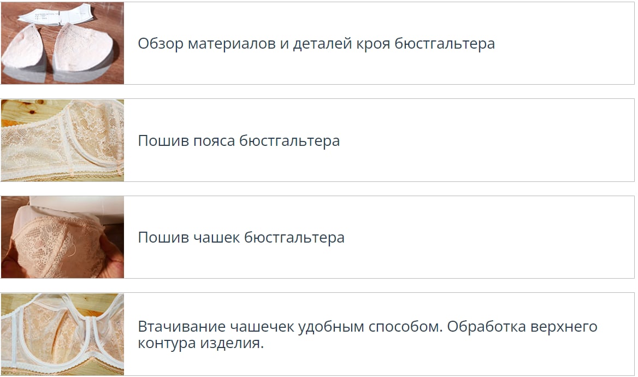638x377 pixels.
Task: Select the hand-held lace cup thumbnail
Action: [x=62, y=237]
